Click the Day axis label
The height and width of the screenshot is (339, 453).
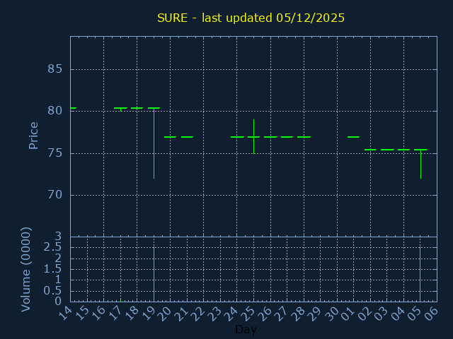coord(246,330)
